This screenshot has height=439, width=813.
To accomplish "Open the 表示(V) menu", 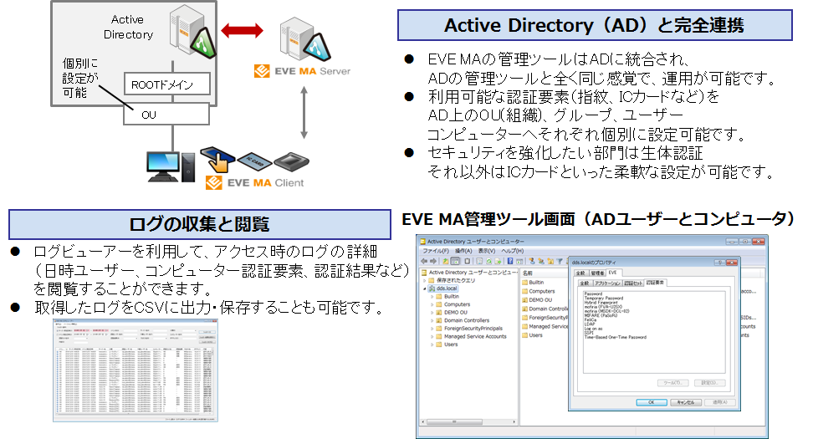I will [x=486, y=251].
